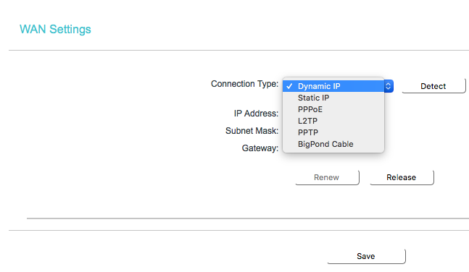The height and width of the screenshot is (272, 469).
Task: Save the WAN settings
Action: (366, 256)
